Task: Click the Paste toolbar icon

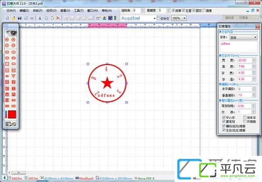Action: 52,18
